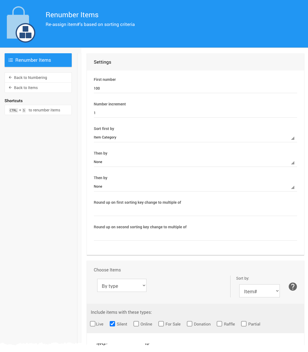Click the Number increment field
Image resolution: width=308 pixels, height=352 pixels.
coord(195,113)
